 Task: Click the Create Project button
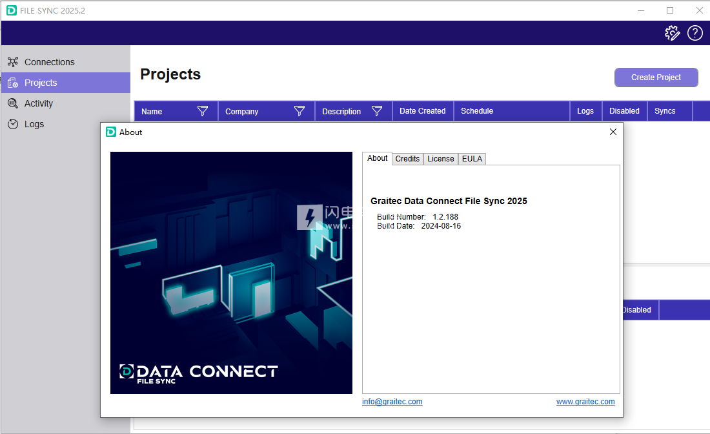tap(656, 77)
